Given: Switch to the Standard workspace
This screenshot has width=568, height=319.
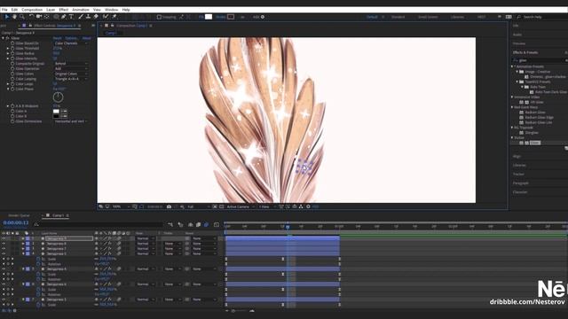Looking at the screenshot, I should (x=398, y=17).
